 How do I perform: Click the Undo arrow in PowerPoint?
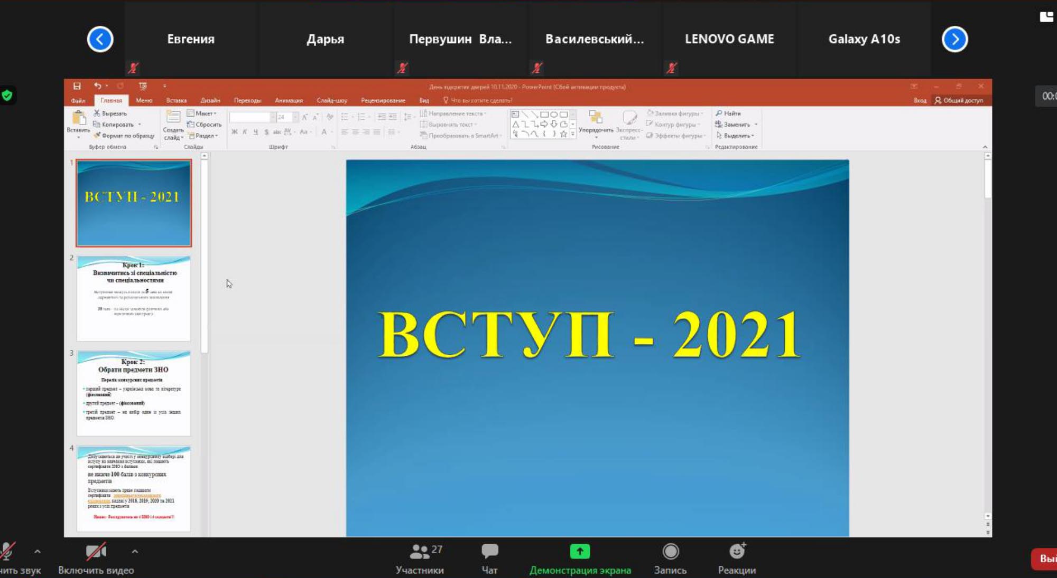(97, 86)
